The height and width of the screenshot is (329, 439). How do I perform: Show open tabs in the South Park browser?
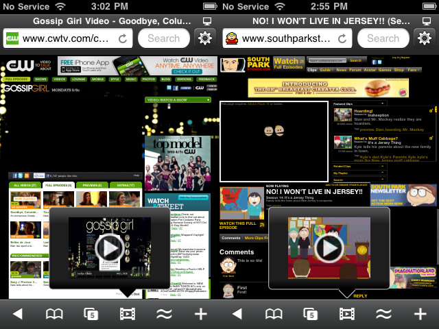click(x=311, y=314)
